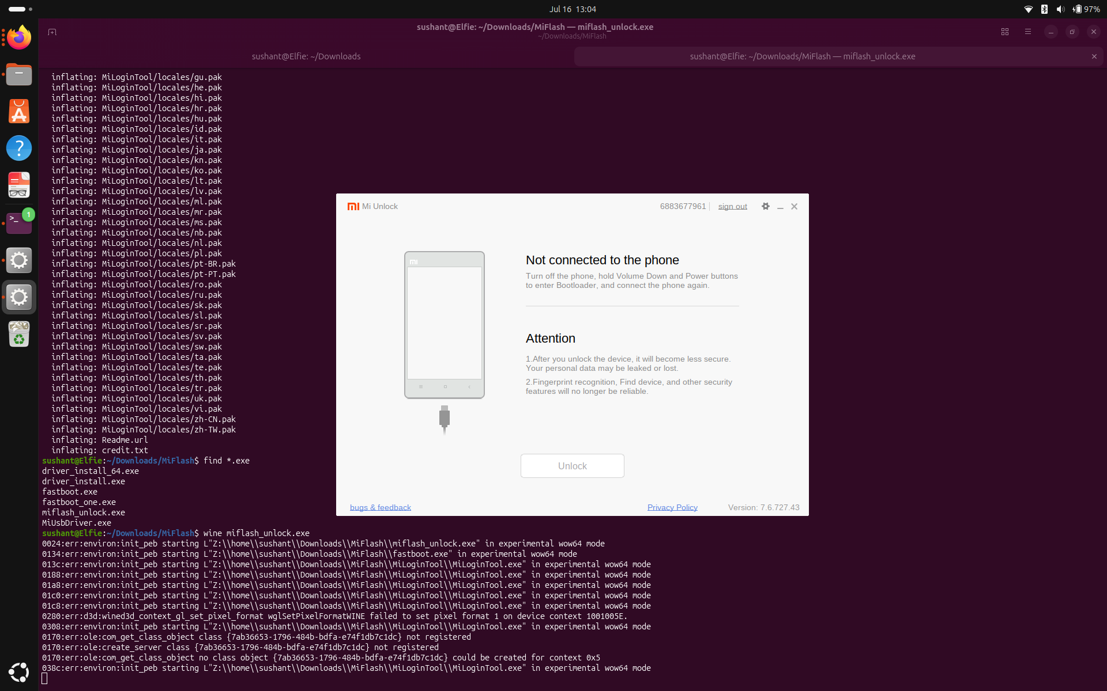1107x691 pixels.
Task: Open new terminal tab button
Action: point(52,32)
